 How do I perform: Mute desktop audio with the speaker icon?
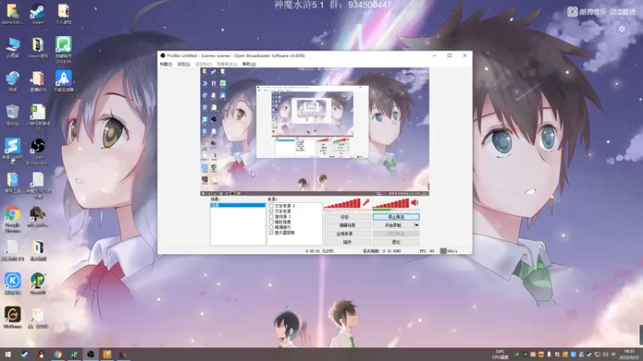tap(415, 203)
